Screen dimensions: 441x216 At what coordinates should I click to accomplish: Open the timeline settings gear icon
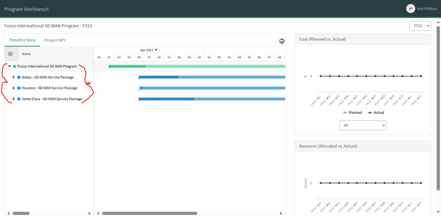click(x=11, y=54)
